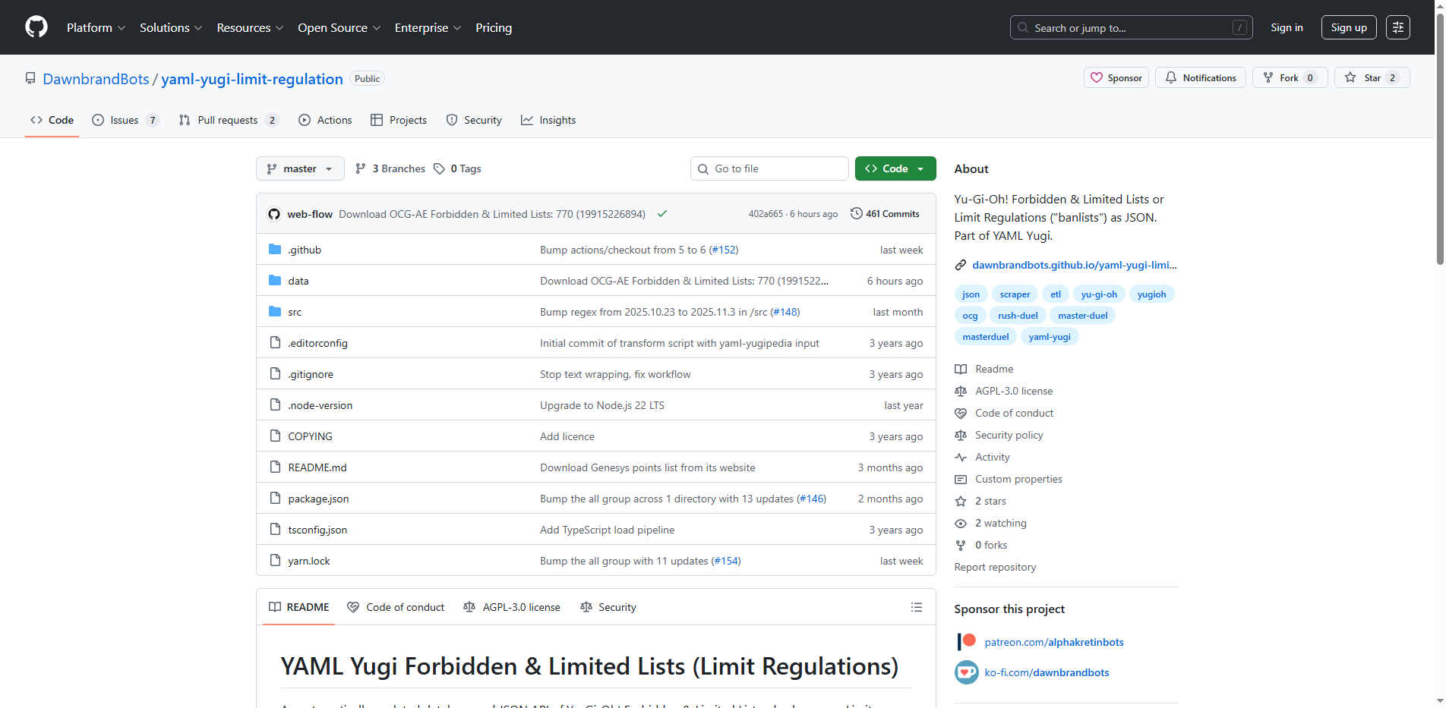Image resolution: width=1446 pixels, height=708 pixels.
Task: Open the global navigation settings icon
Action: click(1398, 27)
